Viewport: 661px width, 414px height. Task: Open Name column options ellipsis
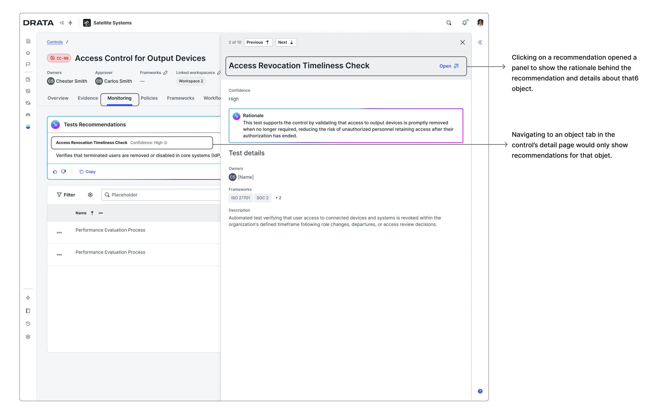[101, 213]
